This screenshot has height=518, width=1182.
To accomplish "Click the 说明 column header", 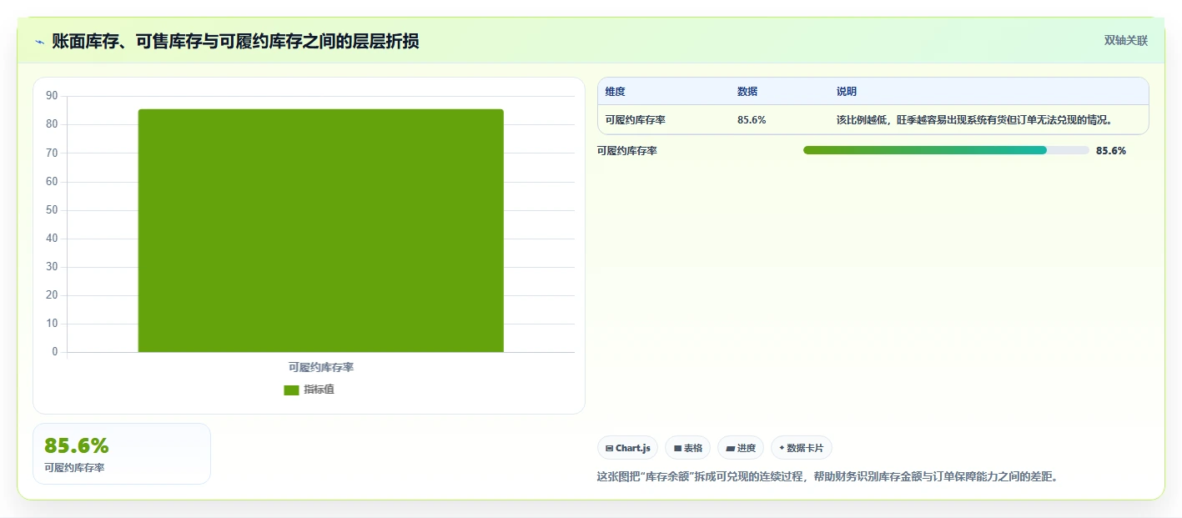I will (x=847, y=92).
